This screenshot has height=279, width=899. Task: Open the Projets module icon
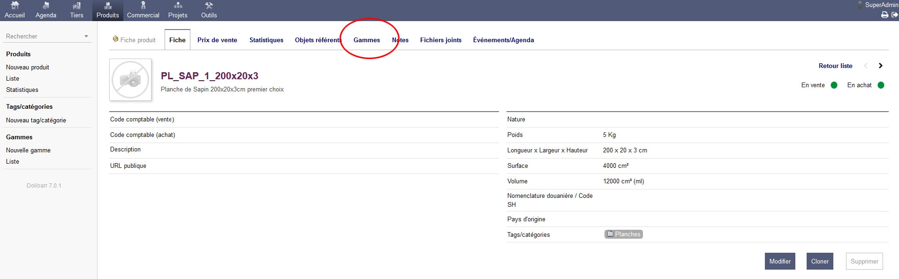(x=178, y=6)
